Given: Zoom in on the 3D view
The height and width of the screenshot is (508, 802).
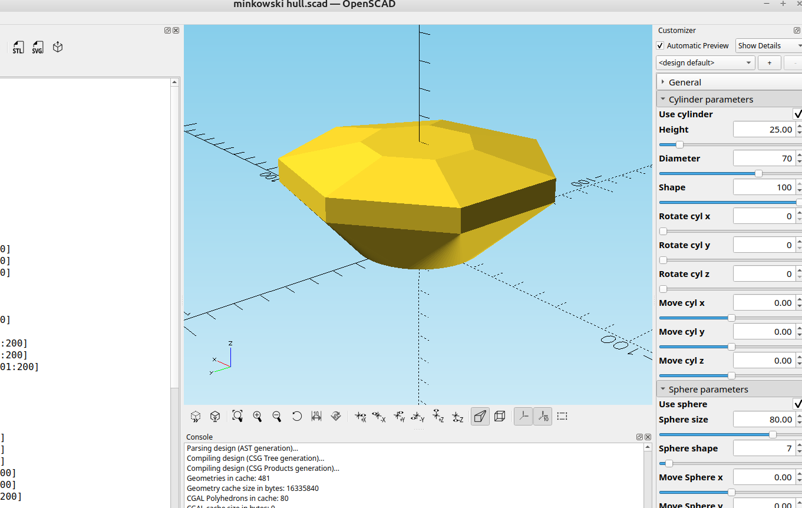Looking at the screenshot, I should (258, 416).
